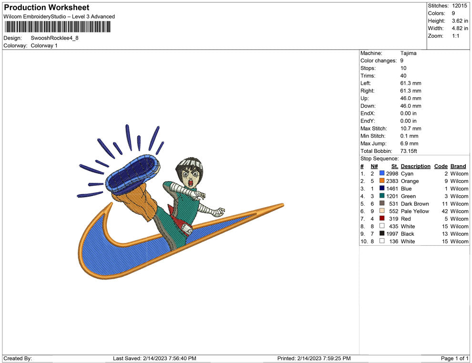Viewport: 472px width, 363px height.
Task: Click the Stops value 10
Action: click(x=403, y=68)
